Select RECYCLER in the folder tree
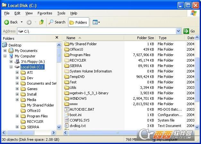 (x=32, y=122)
